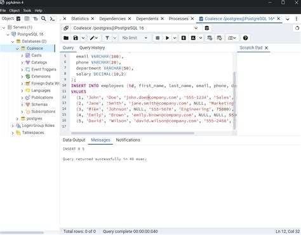Open the File menu

click(3, 10)
